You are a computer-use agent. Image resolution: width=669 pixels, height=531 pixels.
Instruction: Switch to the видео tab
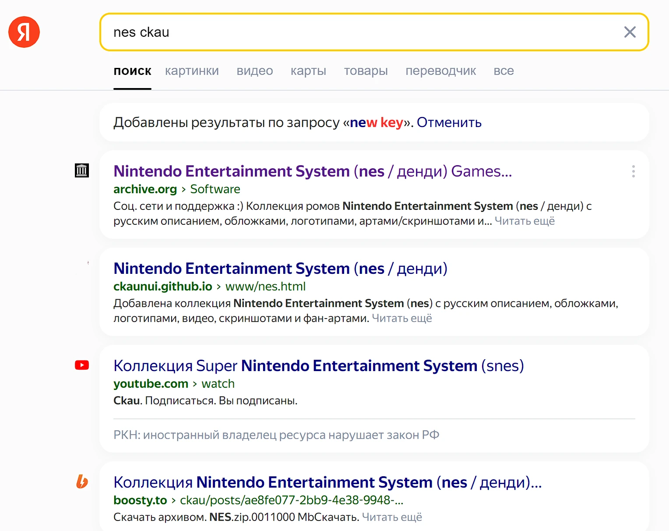point(255,71)
